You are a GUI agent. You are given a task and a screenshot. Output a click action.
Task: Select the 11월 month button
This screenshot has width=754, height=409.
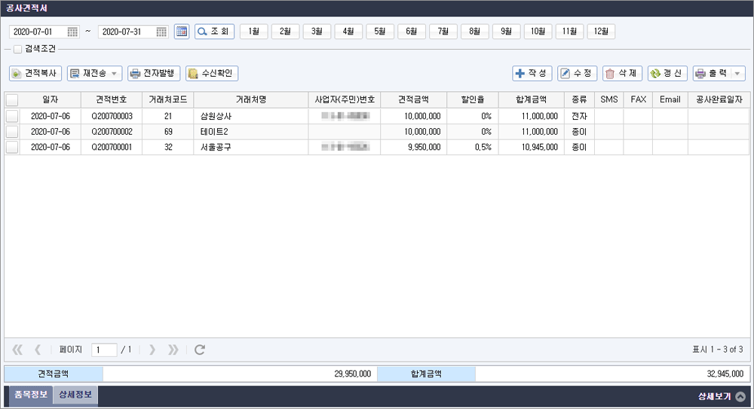570,32
